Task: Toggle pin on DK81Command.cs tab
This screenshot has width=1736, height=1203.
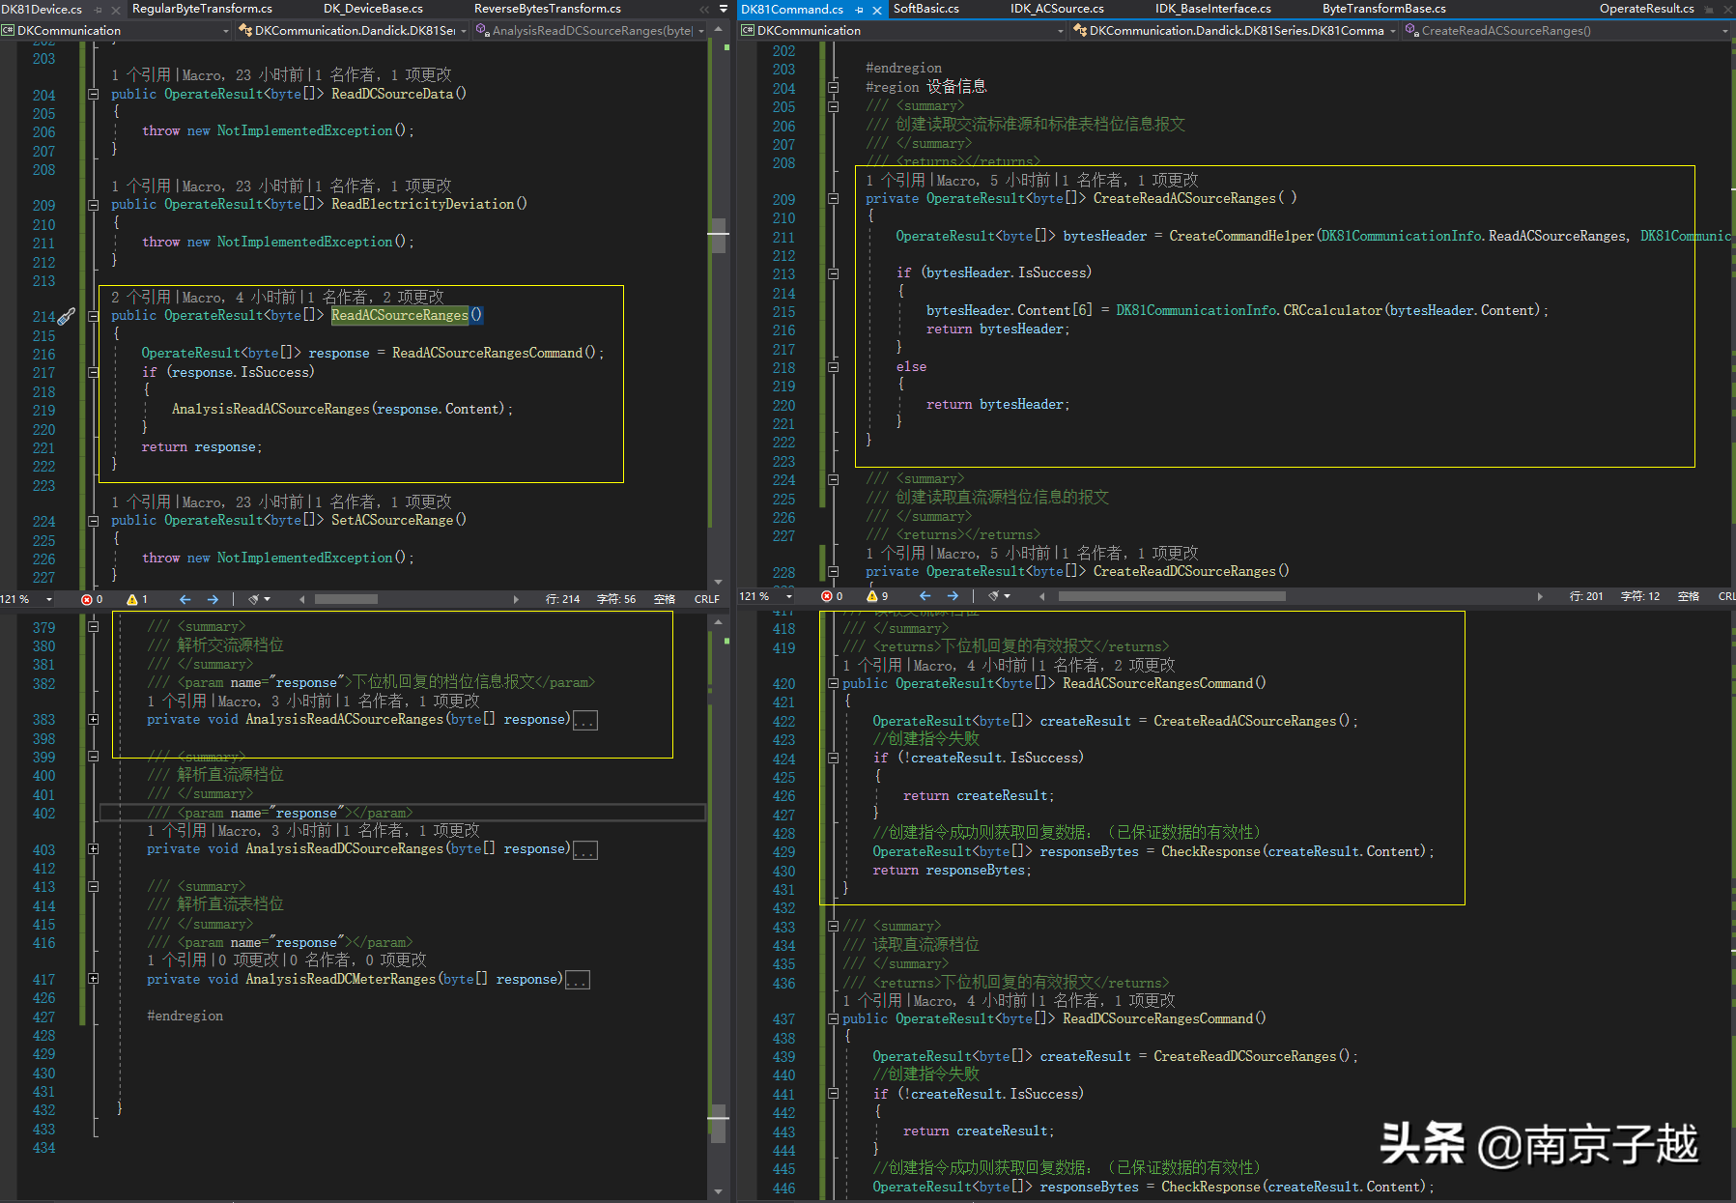Action: (859, 10)
